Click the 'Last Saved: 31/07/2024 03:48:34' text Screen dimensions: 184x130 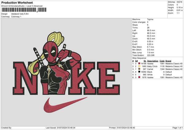click(60, 128)
